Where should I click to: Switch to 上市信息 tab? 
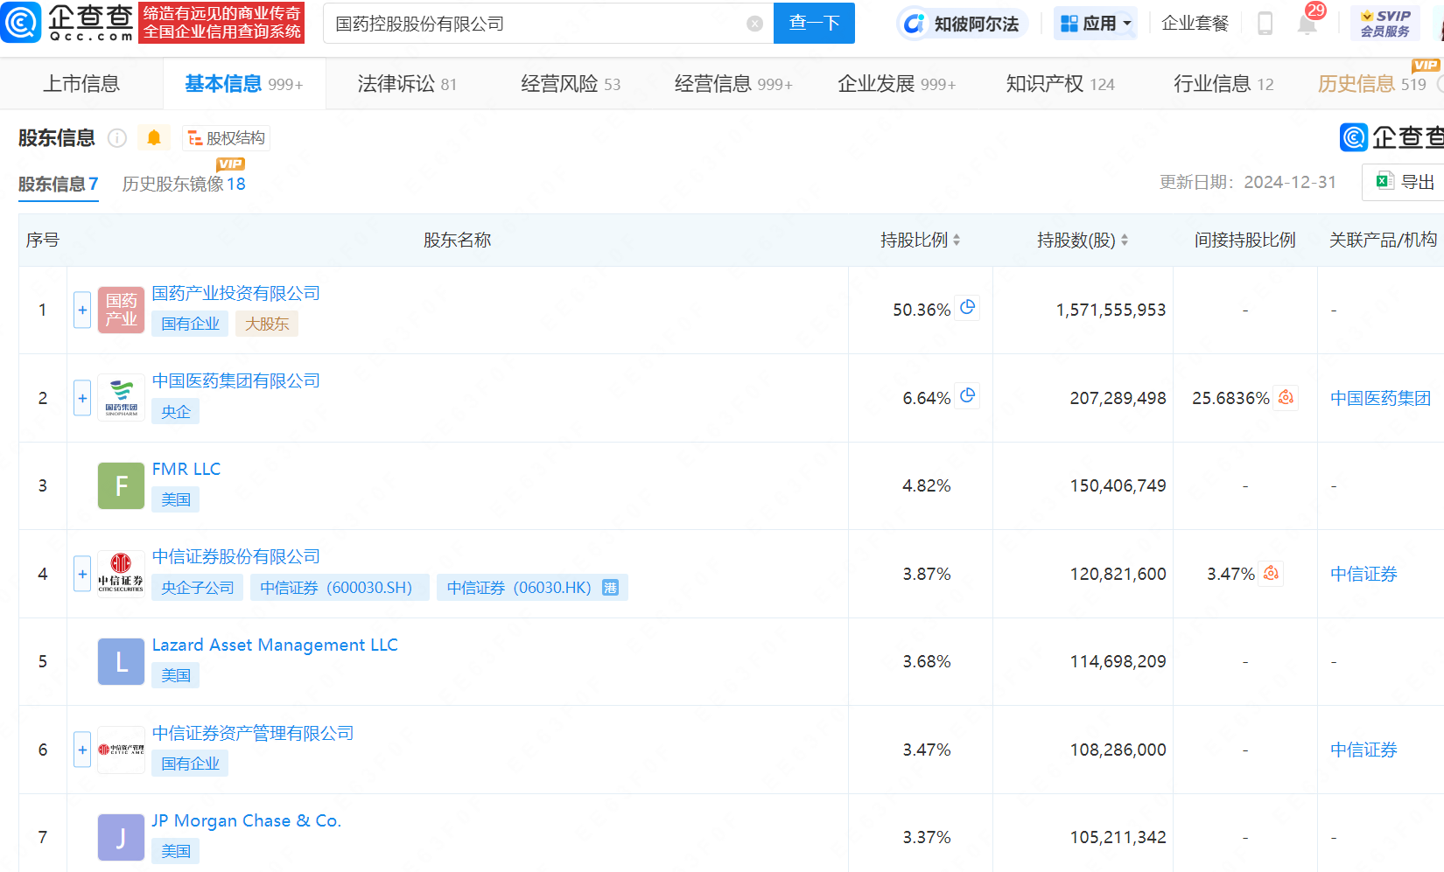pyautogui.click(x=81, y=84)
